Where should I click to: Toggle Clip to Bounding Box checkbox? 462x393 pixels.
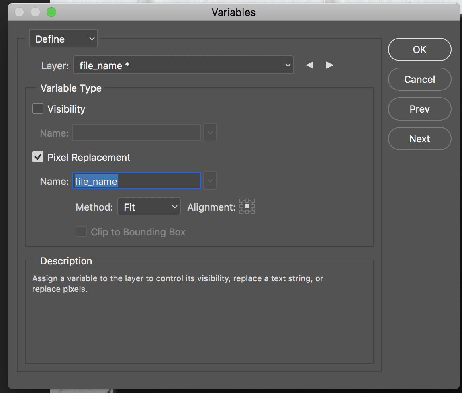81,232
